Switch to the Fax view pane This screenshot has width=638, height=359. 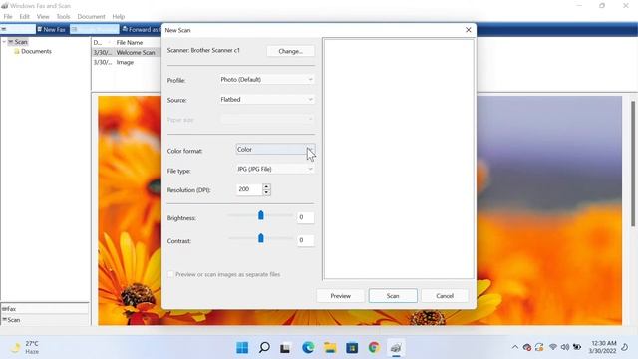[45, 309]
